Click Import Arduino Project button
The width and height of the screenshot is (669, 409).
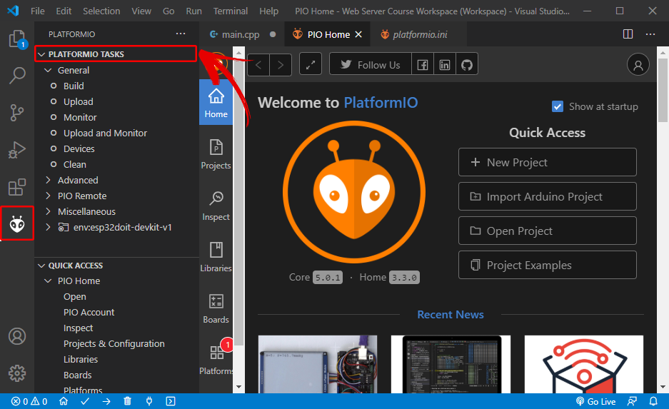(548, 196)
